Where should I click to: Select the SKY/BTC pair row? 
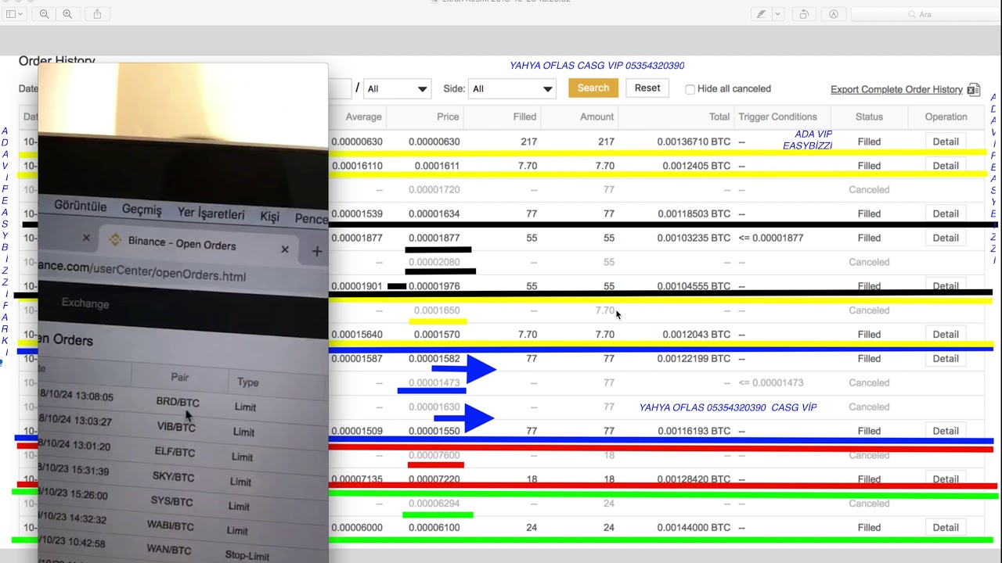[x=173, y=476]
